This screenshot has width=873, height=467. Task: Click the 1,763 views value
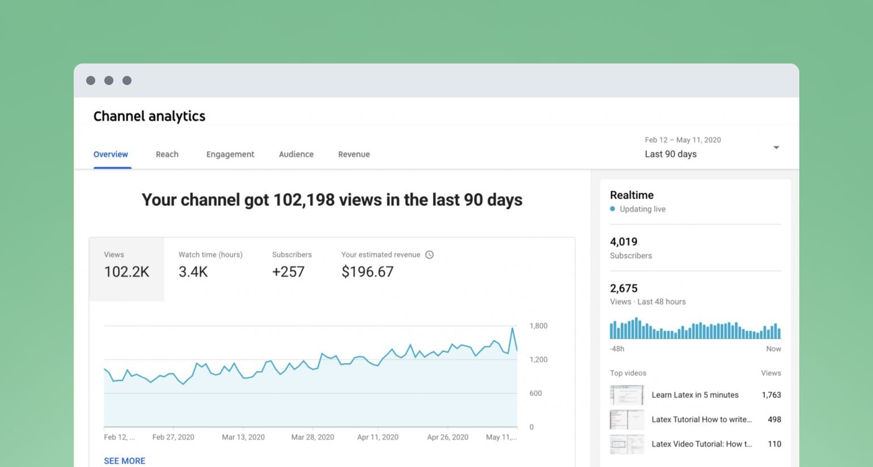(772, 395)
